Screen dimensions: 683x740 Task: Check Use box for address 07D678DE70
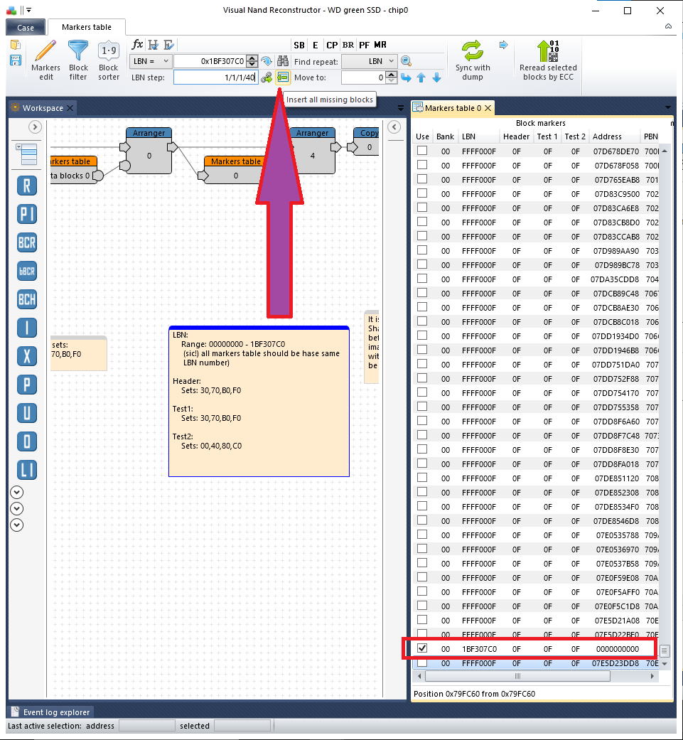(422, 151)
